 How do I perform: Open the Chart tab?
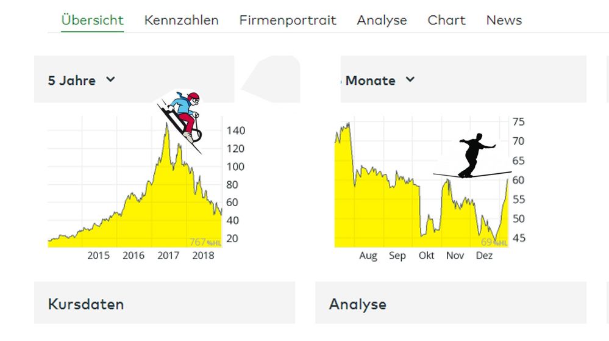point(446,20)
